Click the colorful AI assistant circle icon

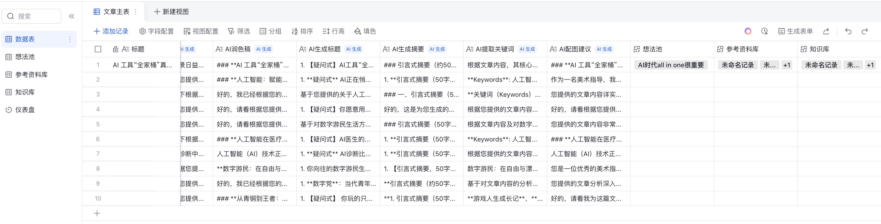pyautogui.click(x=748, y=31)
